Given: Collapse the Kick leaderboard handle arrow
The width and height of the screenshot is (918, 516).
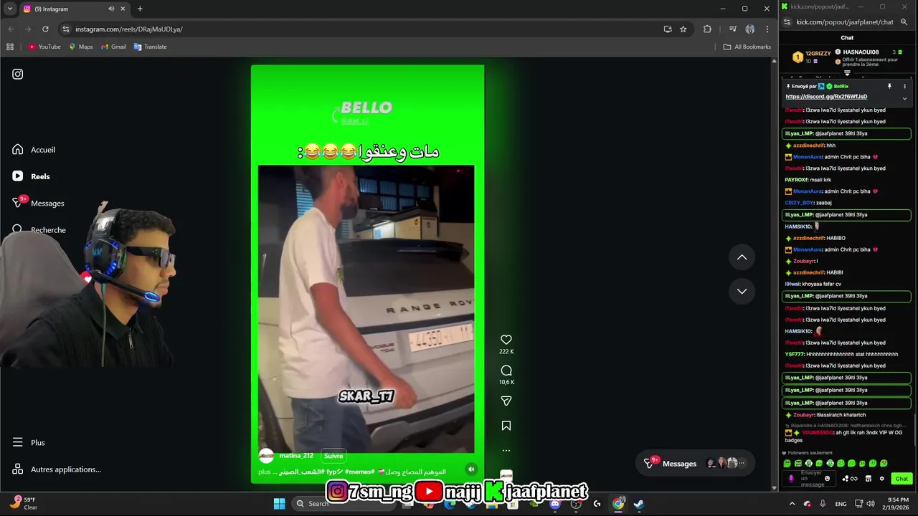Looking at the screenshot, I should pyautogui.click(x=847, y=73).
